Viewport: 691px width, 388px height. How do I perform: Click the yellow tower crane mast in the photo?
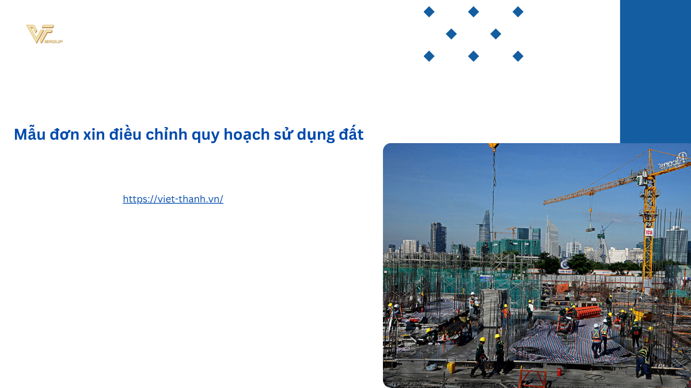(650, 230)
